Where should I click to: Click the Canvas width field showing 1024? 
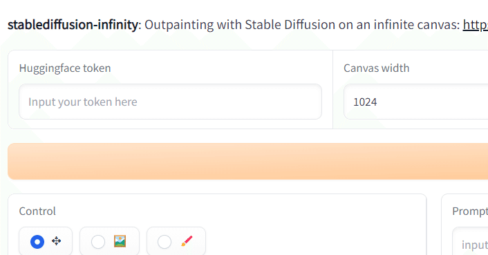(x=416, y=102)
